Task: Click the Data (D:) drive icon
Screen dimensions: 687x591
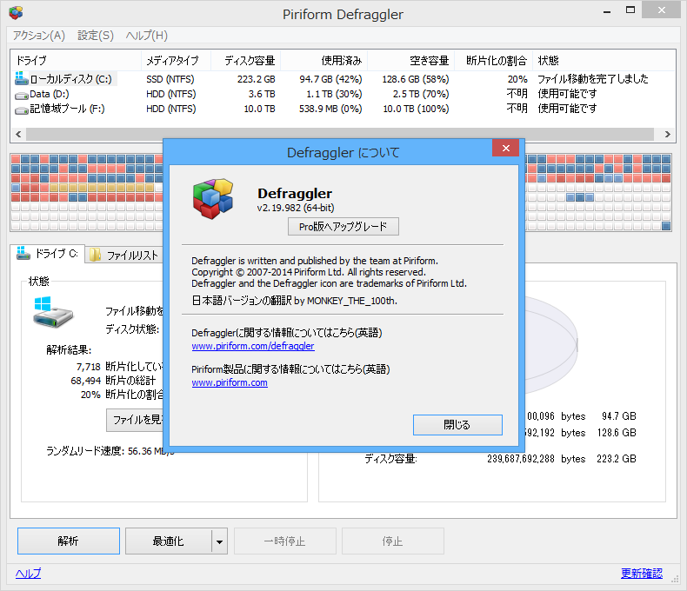Action: coord(22,95)
